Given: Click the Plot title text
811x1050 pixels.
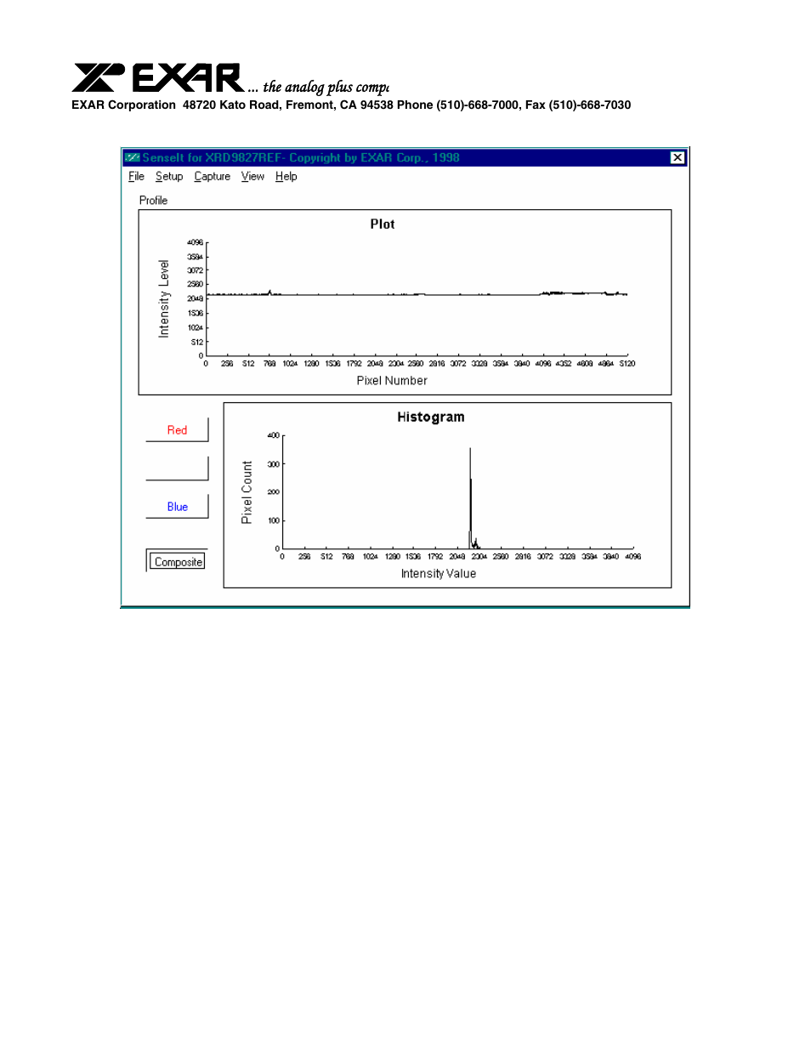Looking at the screenshot, I should [x=383, y=224].
